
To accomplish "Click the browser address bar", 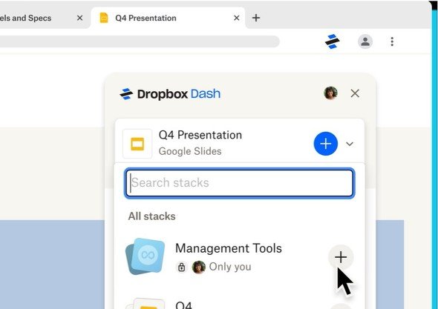I will [x=140, y=41].
